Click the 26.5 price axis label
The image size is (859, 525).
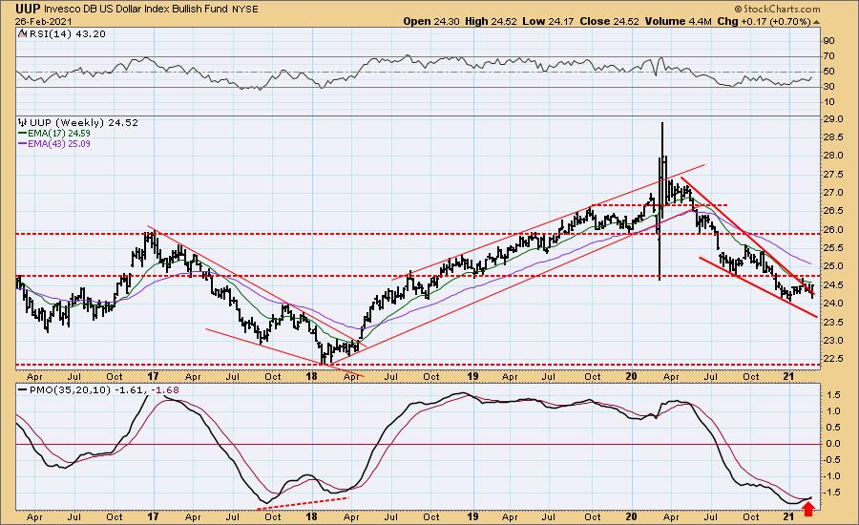832,211
